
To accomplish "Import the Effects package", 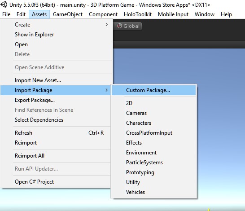I will coord(154,143).
